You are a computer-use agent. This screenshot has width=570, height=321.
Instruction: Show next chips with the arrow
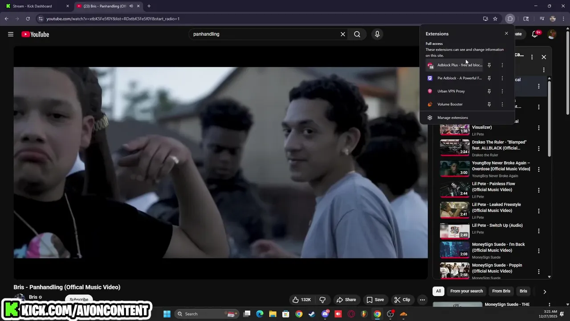[544, 292]
